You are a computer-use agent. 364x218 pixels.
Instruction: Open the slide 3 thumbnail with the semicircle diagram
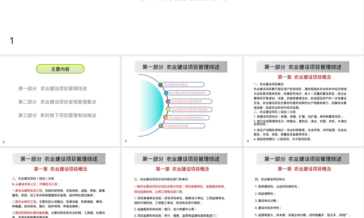point(182,101)
